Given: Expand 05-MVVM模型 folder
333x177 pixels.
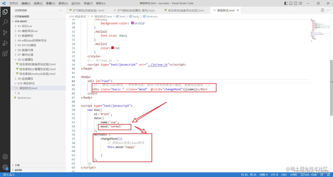Looking at the screenshot, I should pos(38,45).
